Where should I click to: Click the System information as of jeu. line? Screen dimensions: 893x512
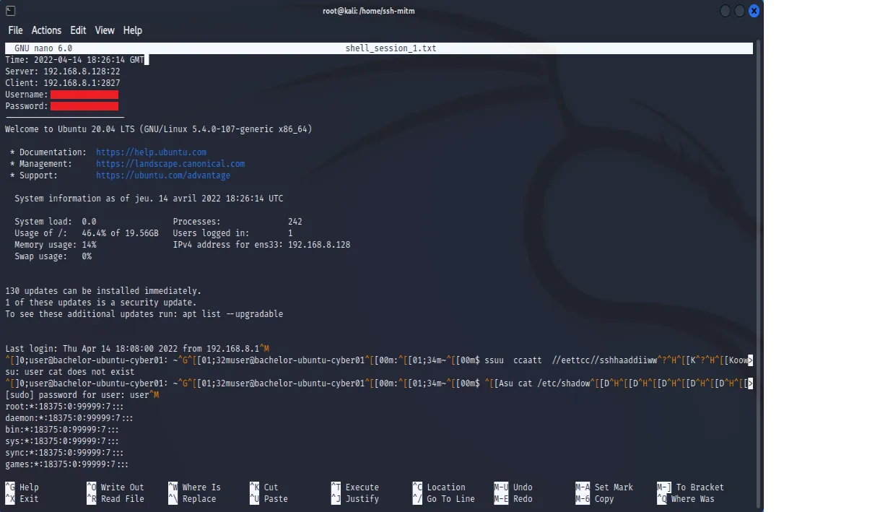[149, 199]
